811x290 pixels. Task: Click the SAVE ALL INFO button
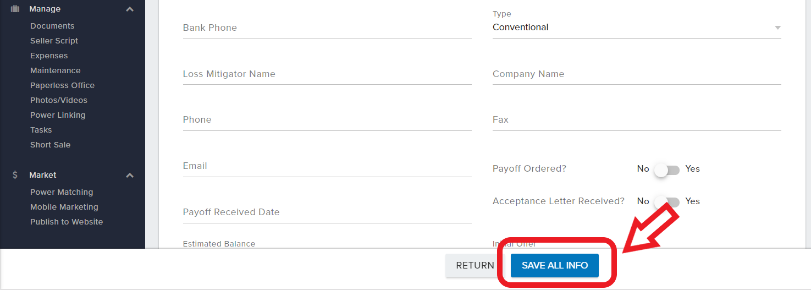point(555,265)
